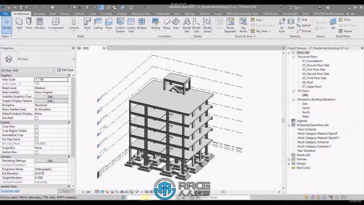Image resolution: width=364 pixels, height=205 pixels.
Task: Open the Annotate ribbon tab
Action: tap(107, 14)
